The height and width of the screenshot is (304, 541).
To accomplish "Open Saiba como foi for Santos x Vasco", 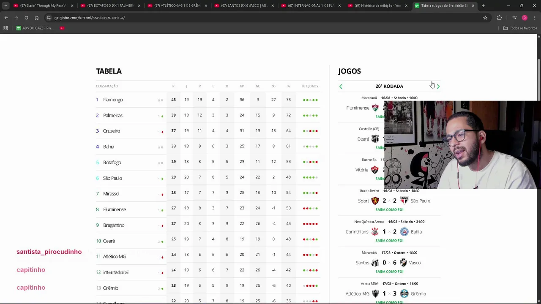I will [x=389, y=271].
